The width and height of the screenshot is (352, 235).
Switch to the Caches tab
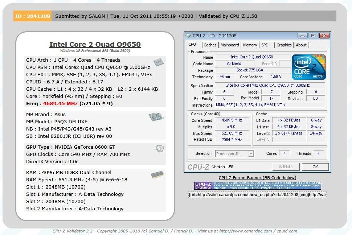click(x=210, y=45)
